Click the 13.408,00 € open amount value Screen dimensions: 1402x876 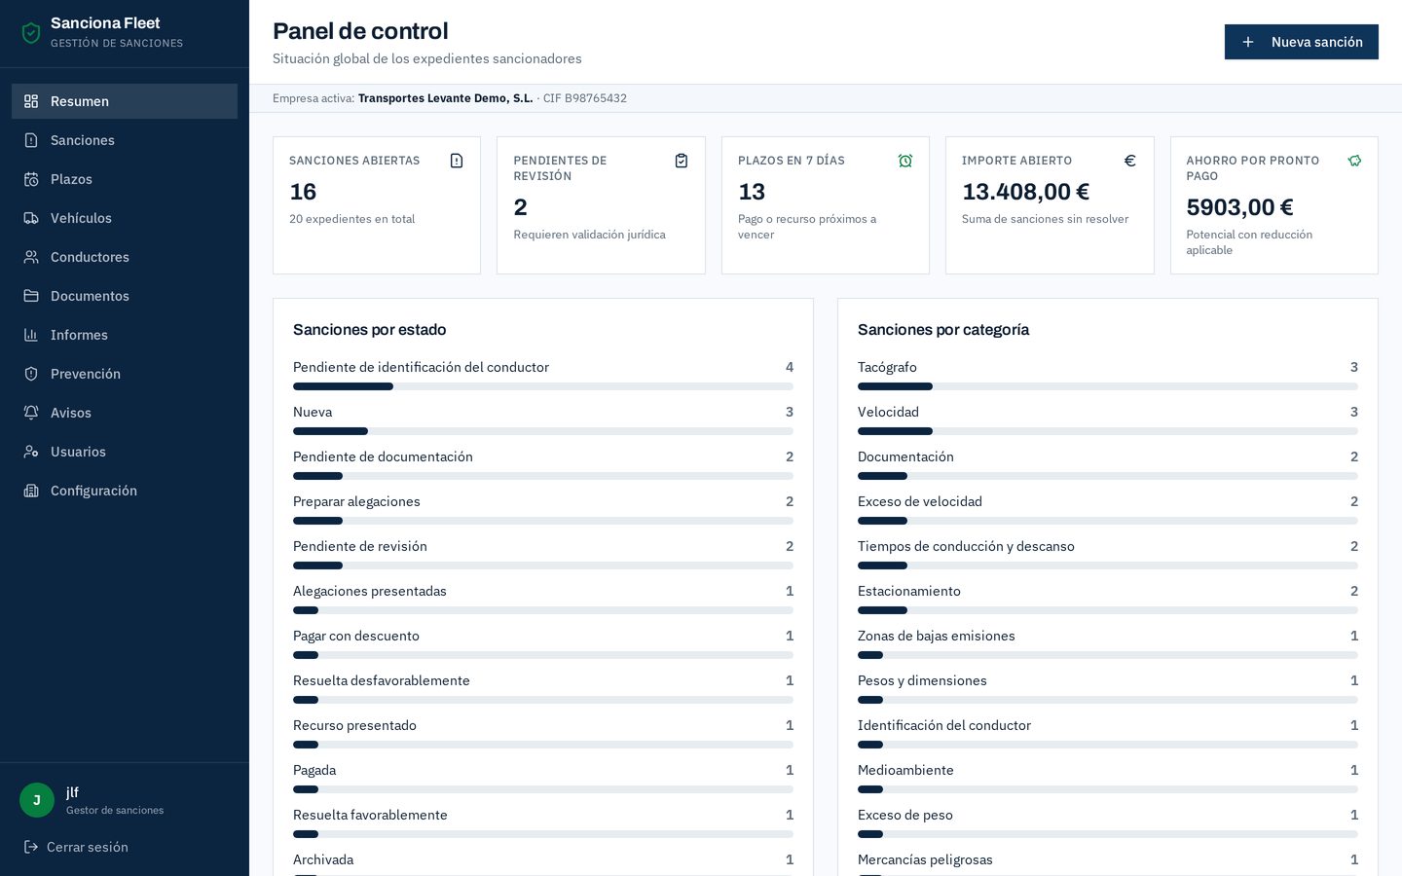click(x=1025, y=192)
